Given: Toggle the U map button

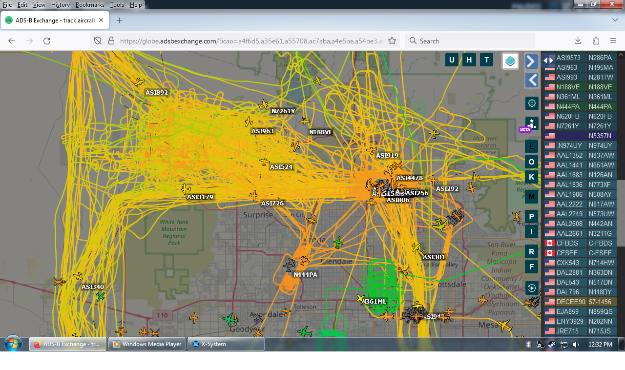Looking at the screenshot, I should (x=452, y=60).
